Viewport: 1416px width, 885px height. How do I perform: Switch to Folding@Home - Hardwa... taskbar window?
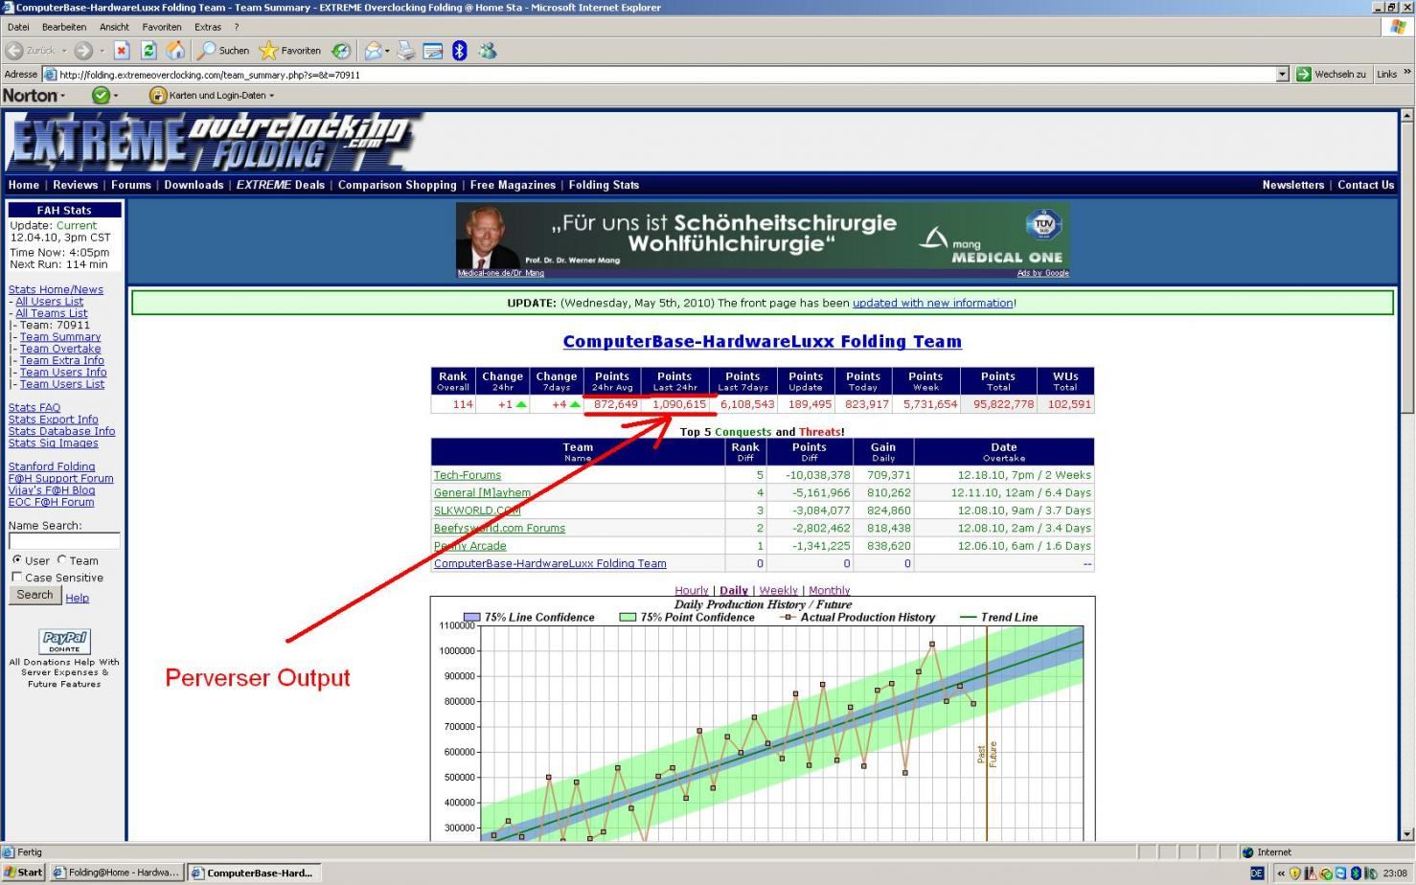click(x=116, y=873)
